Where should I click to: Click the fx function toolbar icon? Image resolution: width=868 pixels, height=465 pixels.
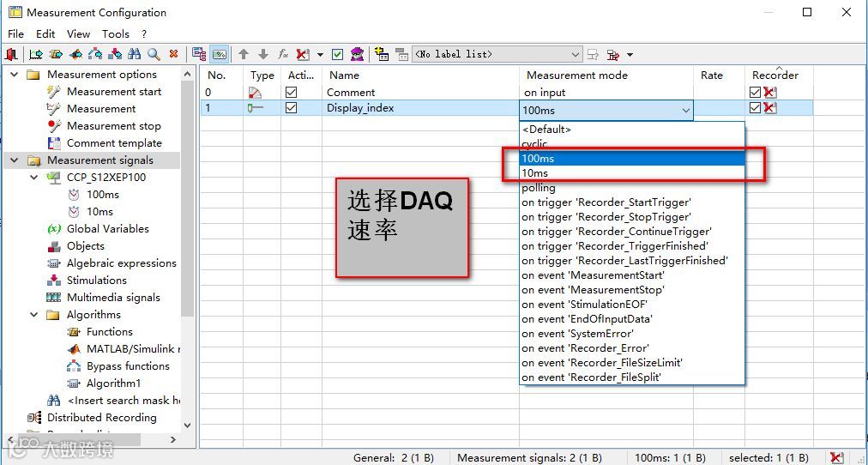coord(283,54)
